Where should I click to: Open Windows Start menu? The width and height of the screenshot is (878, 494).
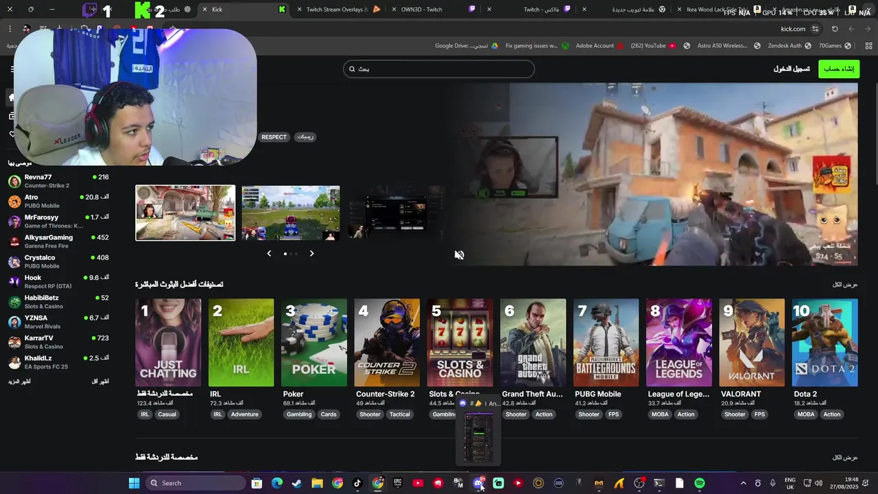[134, 483]
